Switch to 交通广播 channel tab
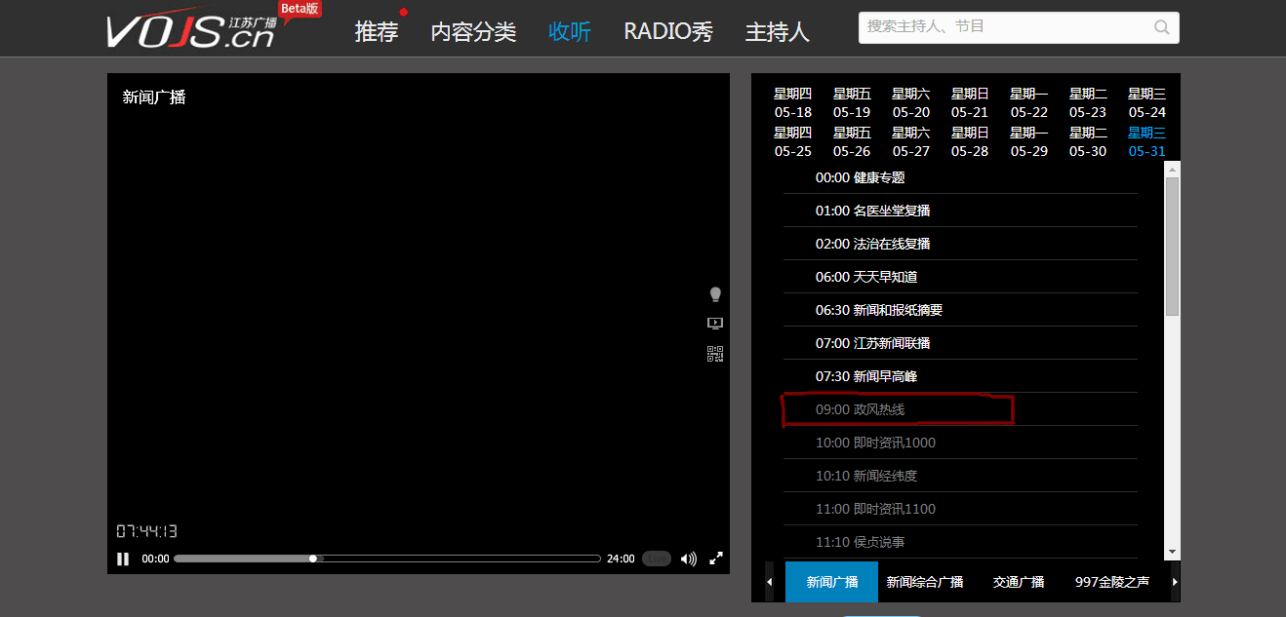This screenshot has width=1286, height=617. [x=1019, y=582]
